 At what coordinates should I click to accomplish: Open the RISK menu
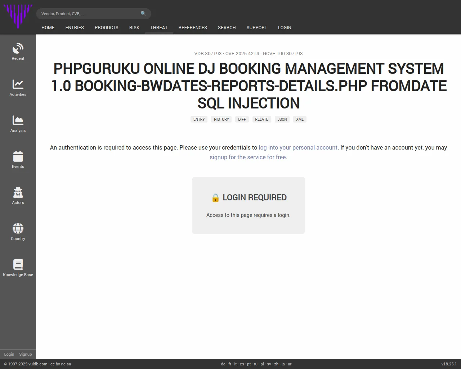(x=134, y=27)
